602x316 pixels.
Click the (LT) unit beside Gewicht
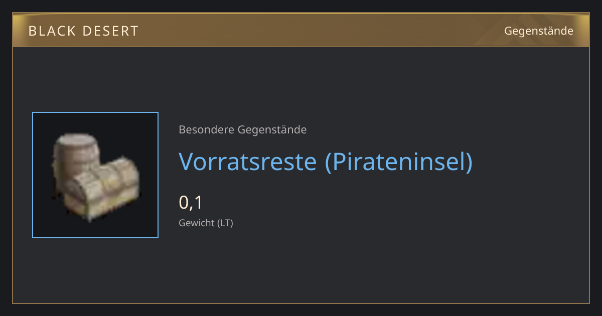[x=225, y=223]
